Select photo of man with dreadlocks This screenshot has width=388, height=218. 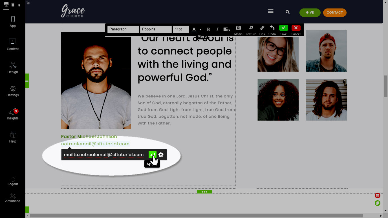pos(326,100)
